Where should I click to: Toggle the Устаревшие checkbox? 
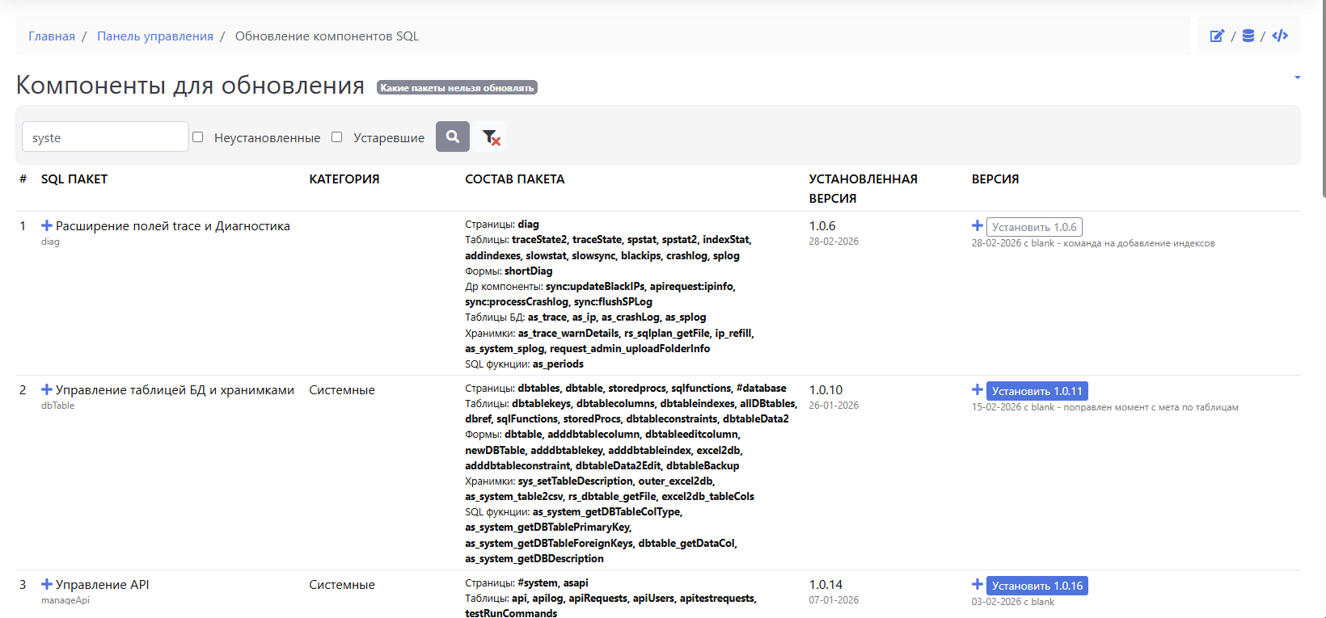337,137
